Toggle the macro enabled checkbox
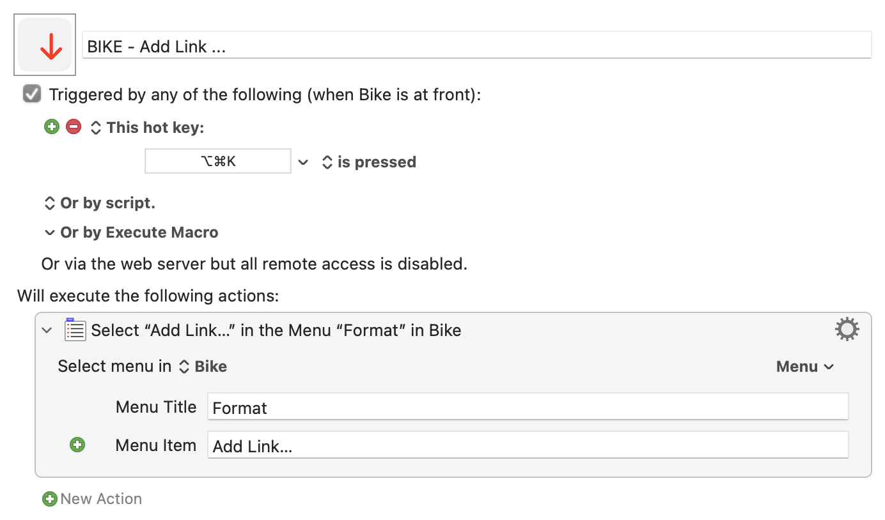Viewport: 885px width, 520px height. click(32, 95)
